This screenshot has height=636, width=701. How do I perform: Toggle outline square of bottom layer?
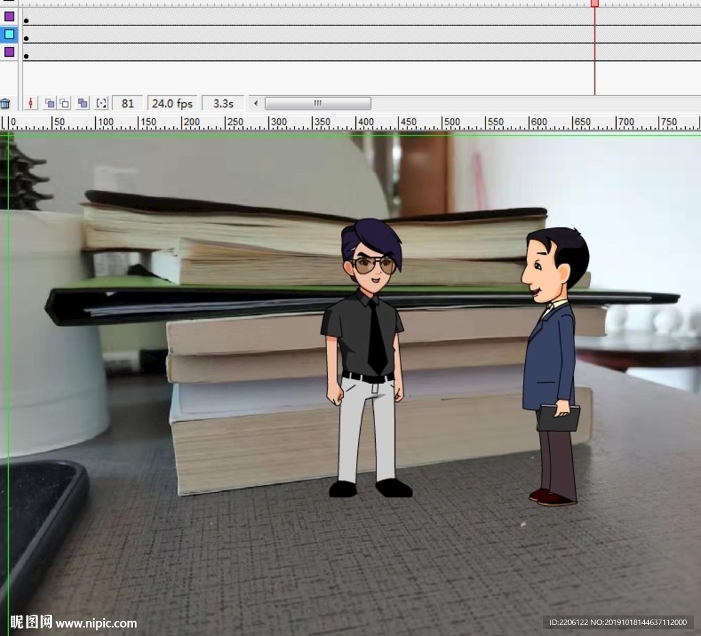point(9,51)
